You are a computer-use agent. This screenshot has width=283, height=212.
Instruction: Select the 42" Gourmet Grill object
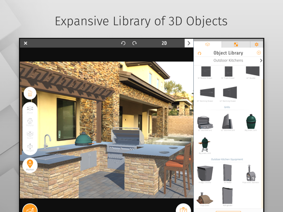(228, 122)
